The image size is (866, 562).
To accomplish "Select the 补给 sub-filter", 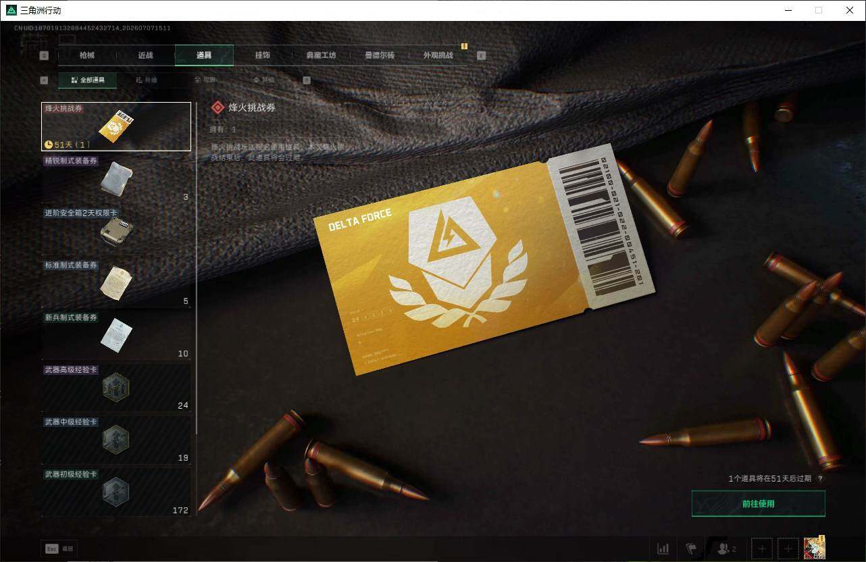I will 146,80.
